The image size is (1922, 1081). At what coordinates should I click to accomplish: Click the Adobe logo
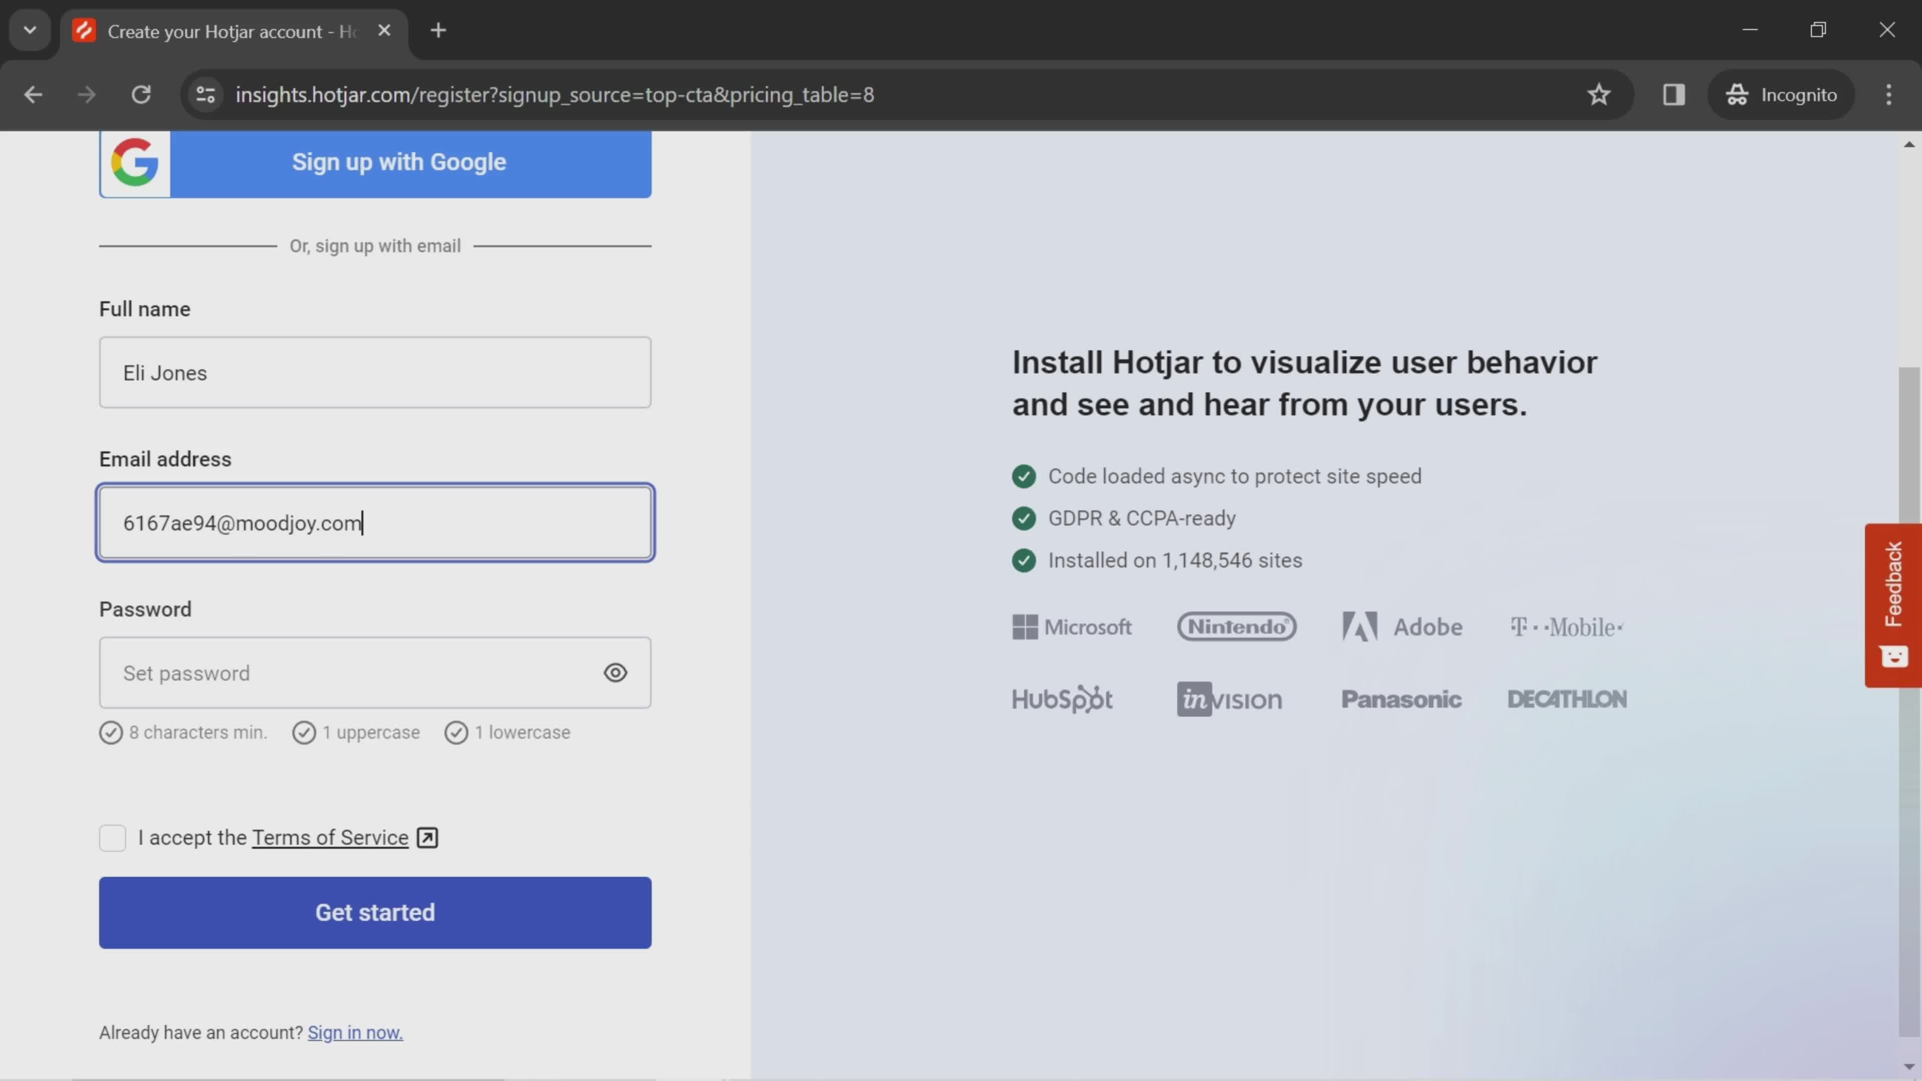click(x=1402, y=628)
